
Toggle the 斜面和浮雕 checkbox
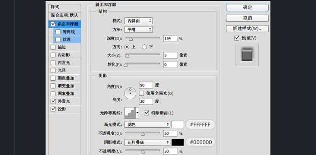tap(53, 24)
